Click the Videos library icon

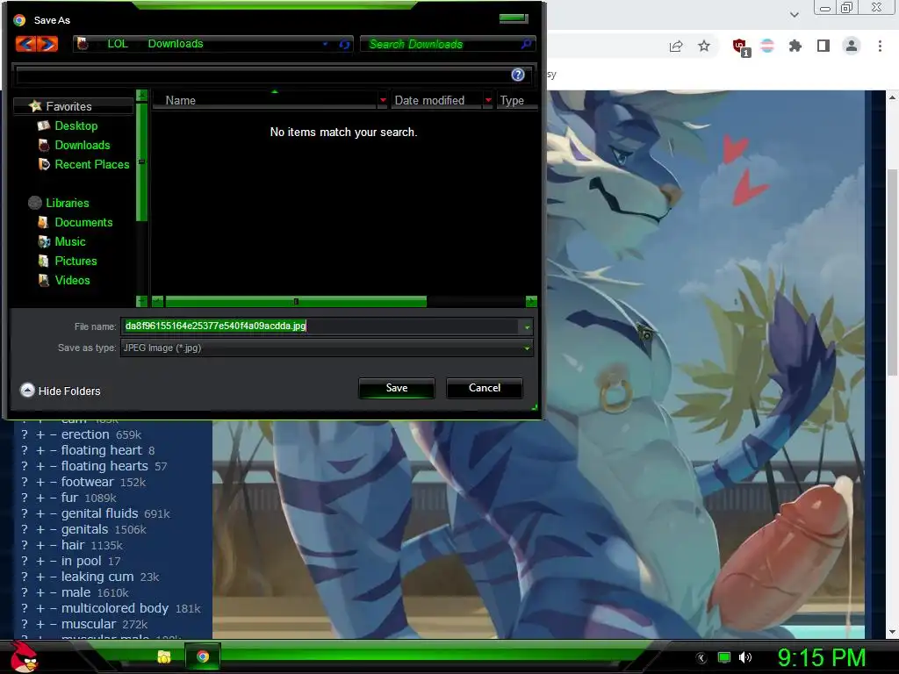click(44, 280)
